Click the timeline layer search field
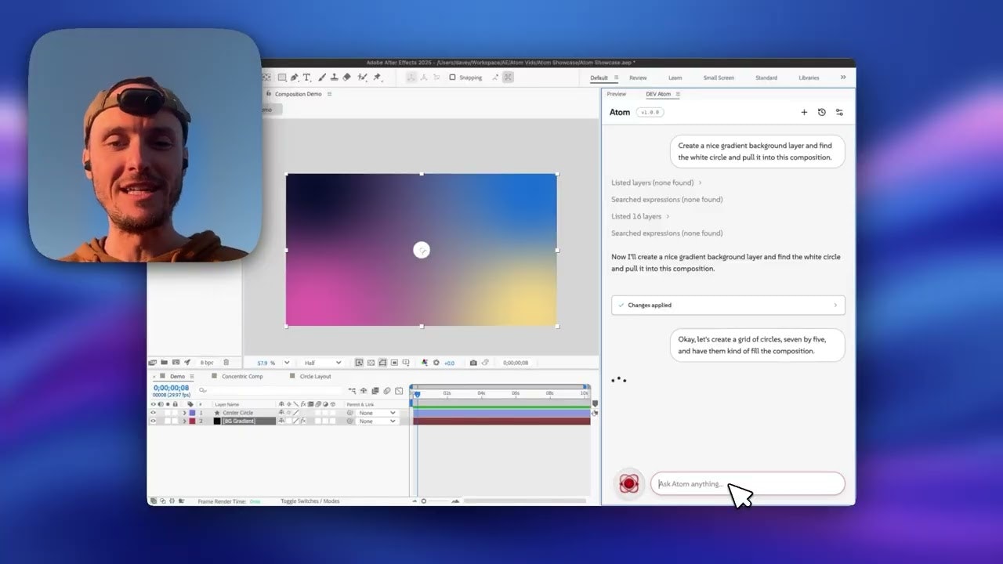 (270, 390)
